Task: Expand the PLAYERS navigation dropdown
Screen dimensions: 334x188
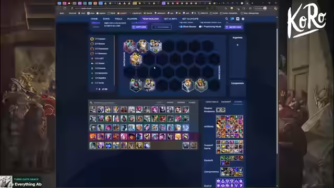Action: pyautogui.click(x=132, y=19)
